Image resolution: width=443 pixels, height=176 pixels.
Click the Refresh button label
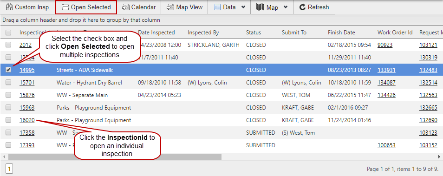319,7
